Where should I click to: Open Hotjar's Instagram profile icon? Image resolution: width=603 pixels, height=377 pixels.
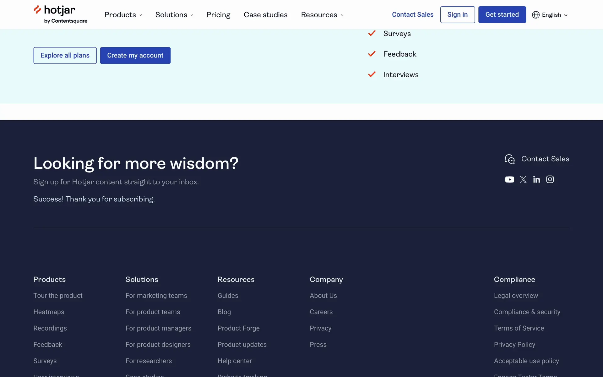550,179
